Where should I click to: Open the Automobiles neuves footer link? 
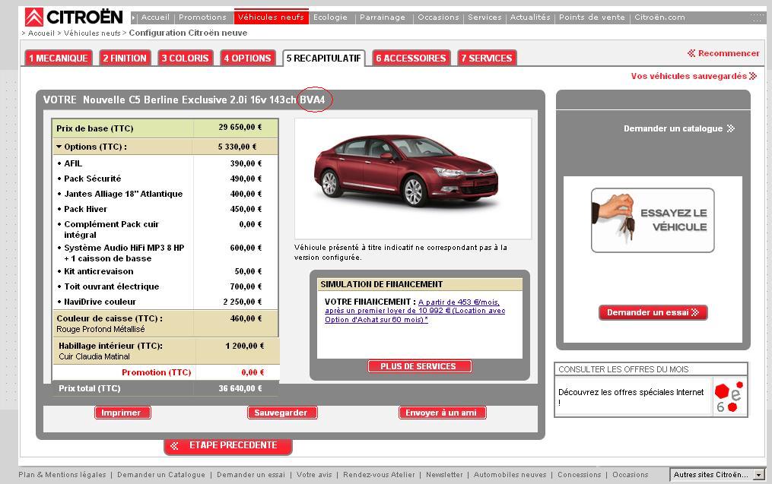click(x=510, y=475)
